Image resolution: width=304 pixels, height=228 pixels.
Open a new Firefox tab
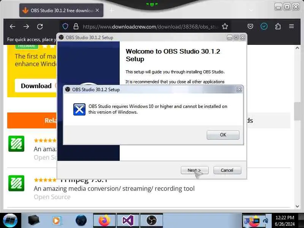pos(112,10)
